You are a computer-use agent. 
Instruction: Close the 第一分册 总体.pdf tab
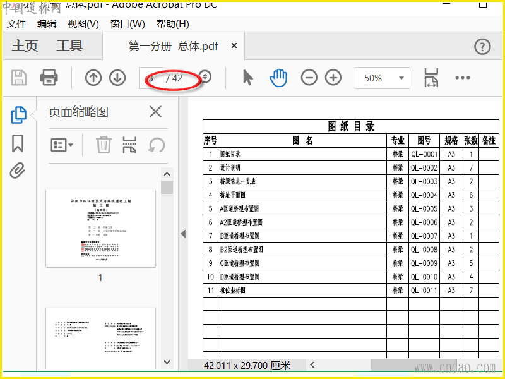(x=234, y=45)
